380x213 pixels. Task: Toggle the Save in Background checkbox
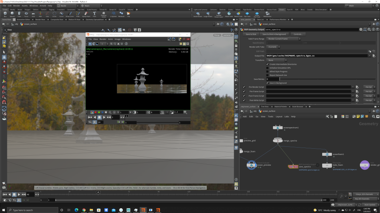(x=267, y=83)
